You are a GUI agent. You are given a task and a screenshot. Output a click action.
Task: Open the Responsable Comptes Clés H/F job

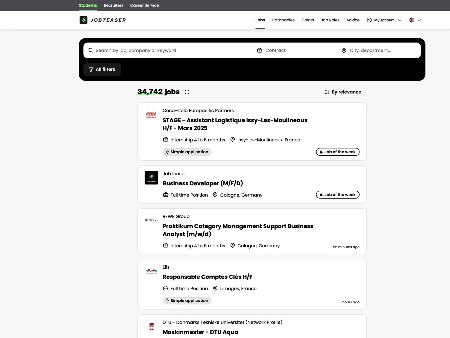point(208,277)
